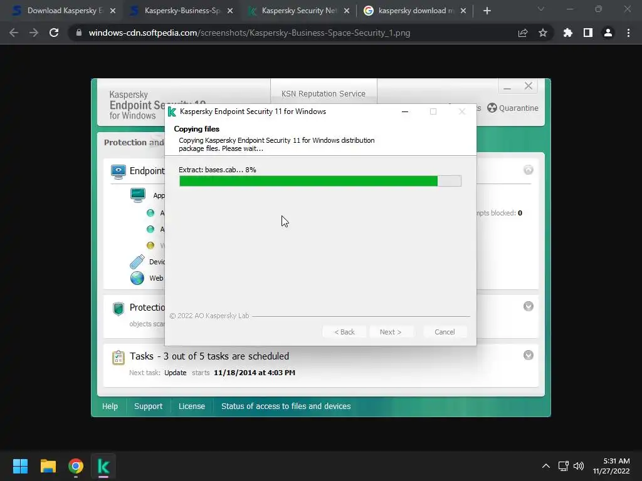Open Chrome extensions puzzle icon
This screenshot has height=481, width=642.
pos(568,33)
